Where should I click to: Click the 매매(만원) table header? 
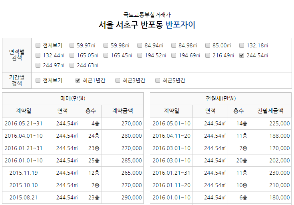coord(73,98)
